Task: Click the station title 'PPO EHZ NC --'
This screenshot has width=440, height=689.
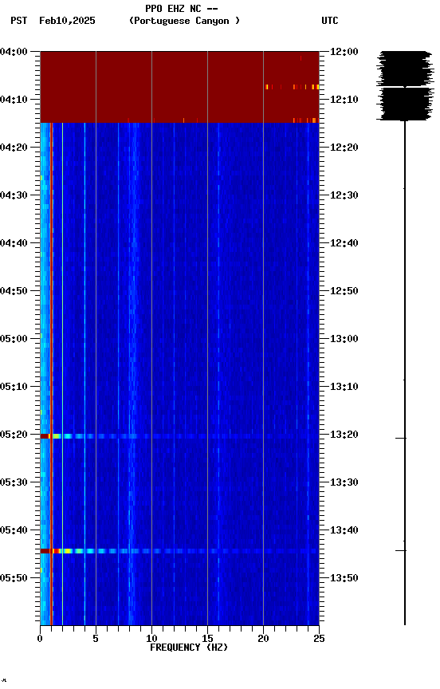Action: coord(182,8)
